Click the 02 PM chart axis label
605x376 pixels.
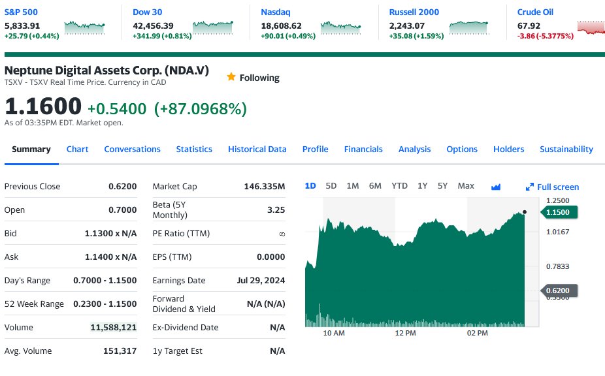[x=478, y=333]
